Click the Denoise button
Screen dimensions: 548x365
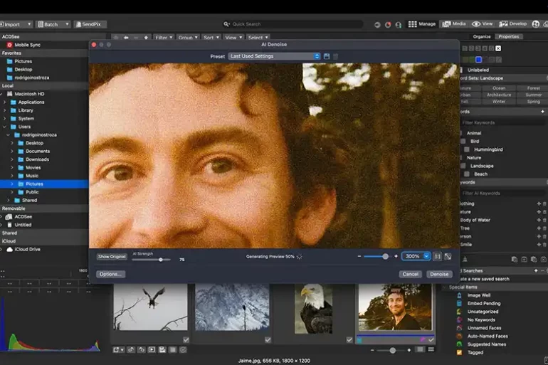[x=439, y=274]
